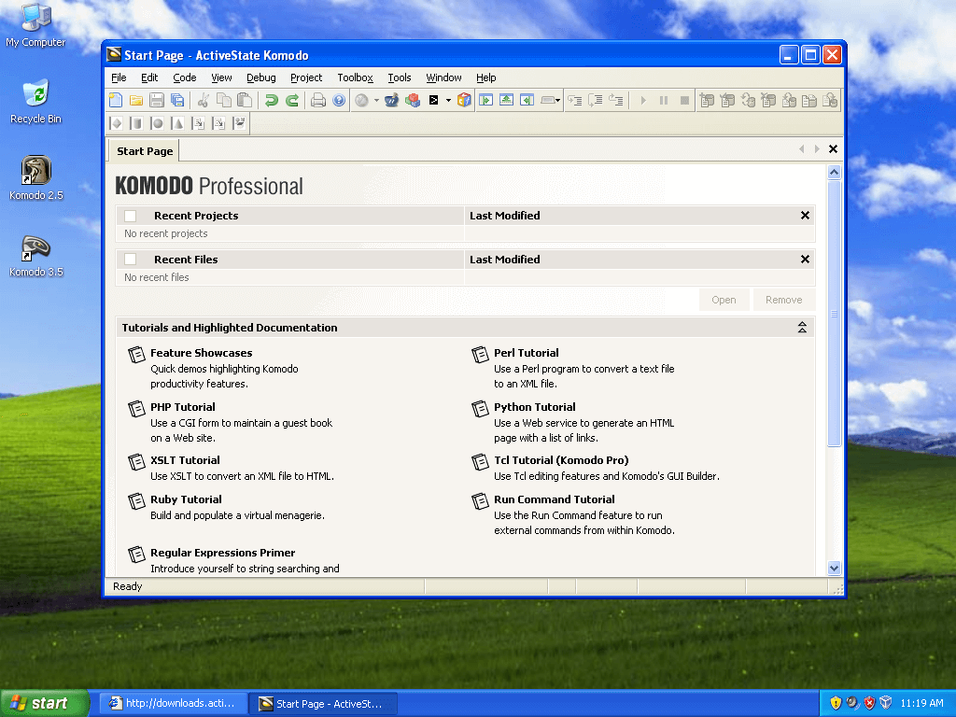Click the diamond shape icon in second toolbar
The height and width of the screenshot is (717, 956).
[116, 123]
